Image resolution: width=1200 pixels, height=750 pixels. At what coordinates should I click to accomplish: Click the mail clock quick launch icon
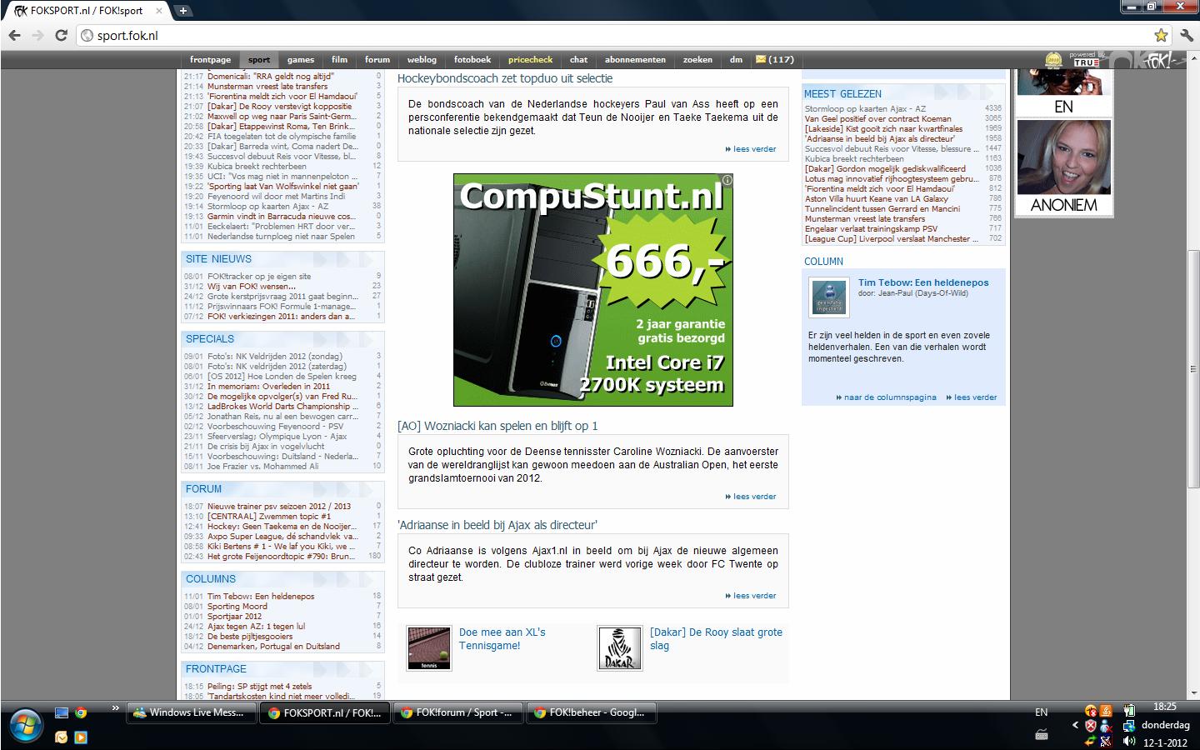tap(61, 737)
